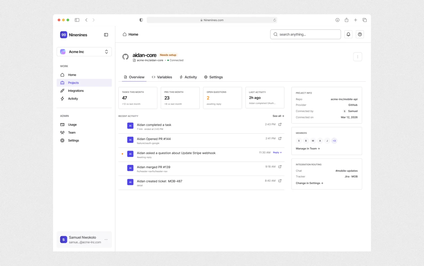Reply to the Stripe webhook question

(x=277, y=152)
